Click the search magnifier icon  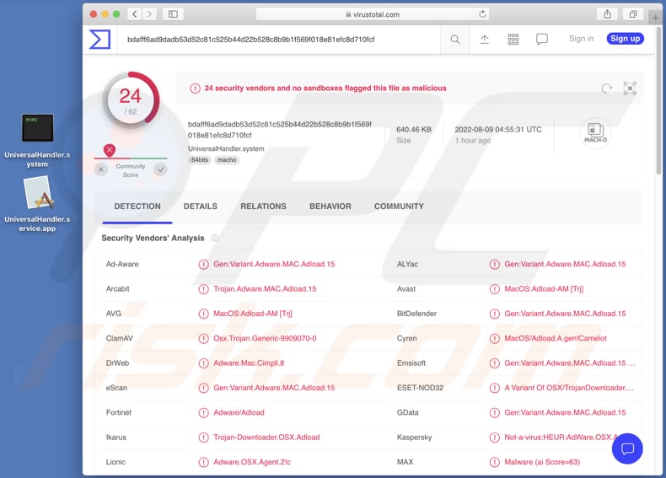(455, 40)
